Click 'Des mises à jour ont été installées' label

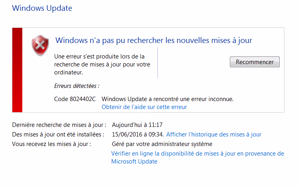point(58,134)
